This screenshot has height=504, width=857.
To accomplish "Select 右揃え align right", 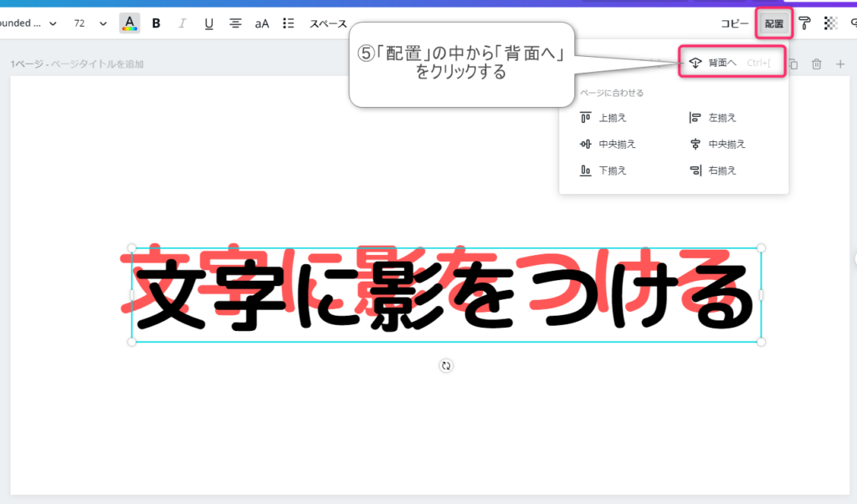I will [x=713, y=171].
